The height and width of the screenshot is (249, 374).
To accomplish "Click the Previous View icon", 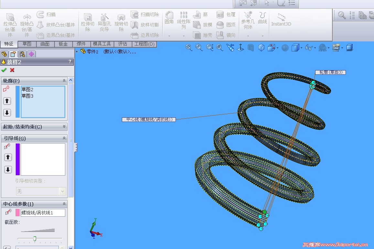I will pos(230,48).
